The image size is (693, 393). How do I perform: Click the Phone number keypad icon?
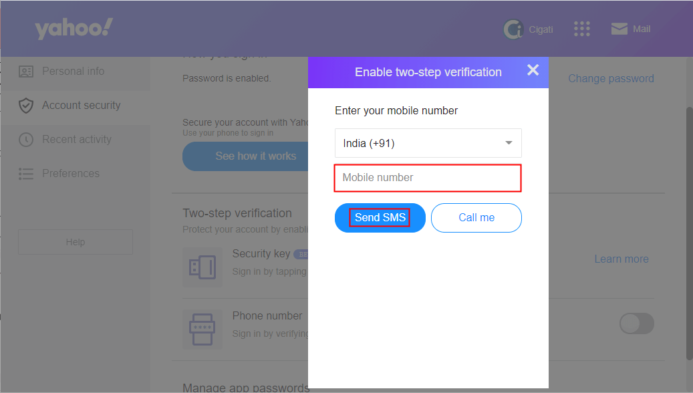(x=202, y=329)
